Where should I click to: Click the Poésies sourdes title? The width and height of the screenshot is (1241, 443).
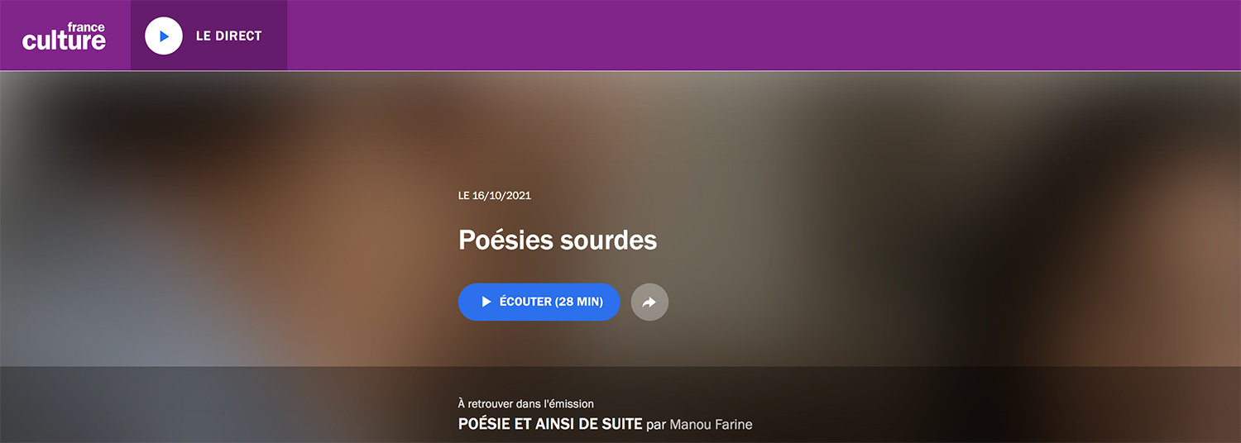point(558,240)
